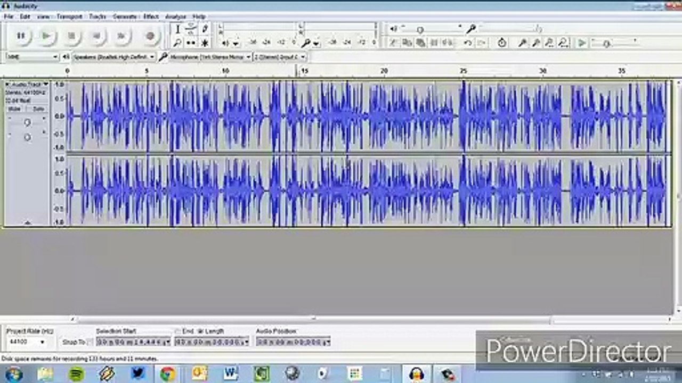Viewport: 682px width, 383px height.
Task: Select the Draw pencil tool
Action: [205, 29]
